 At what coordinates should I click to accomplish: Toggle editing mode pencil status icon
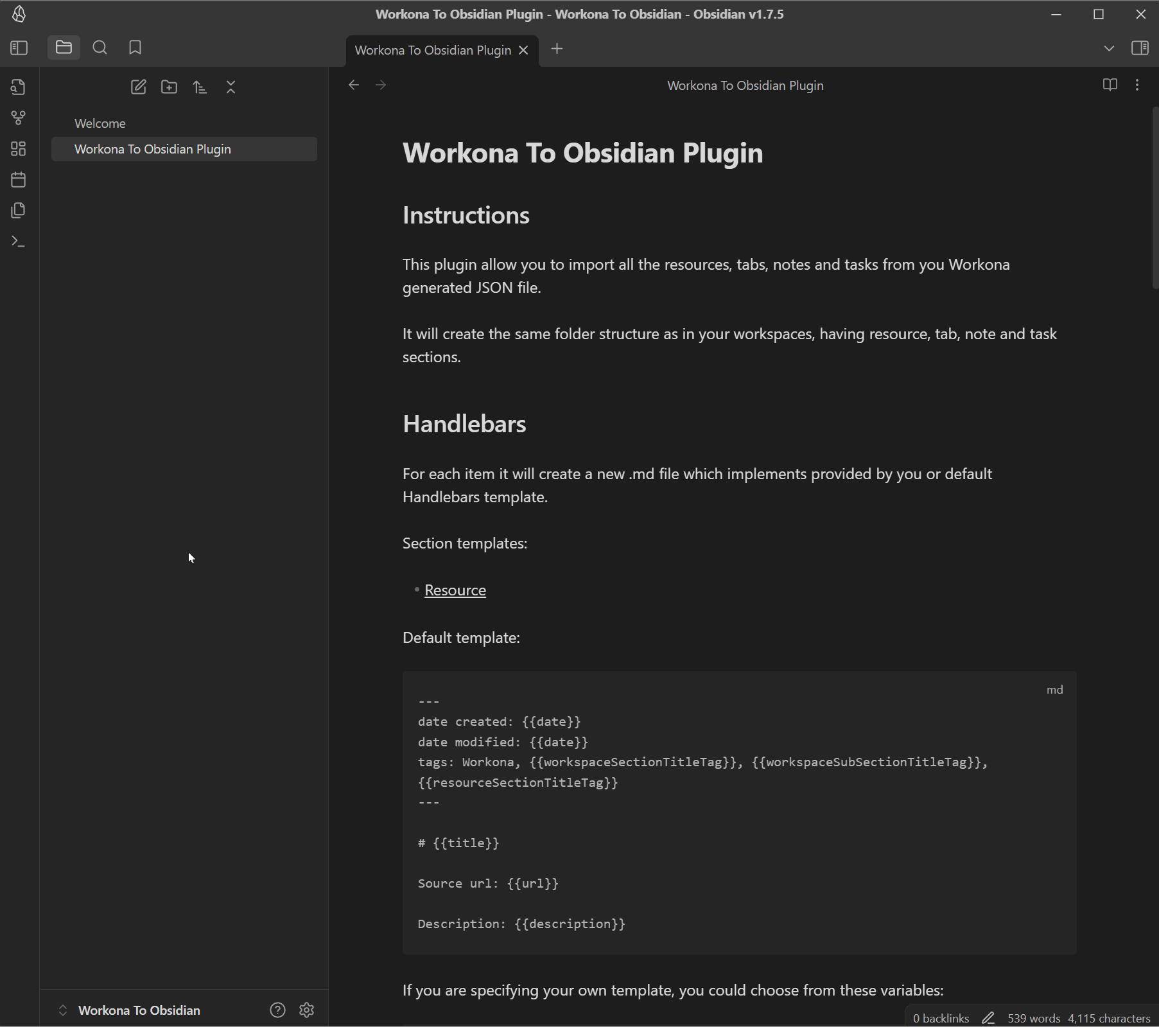pyautogui.click(x=989, y=1018)
